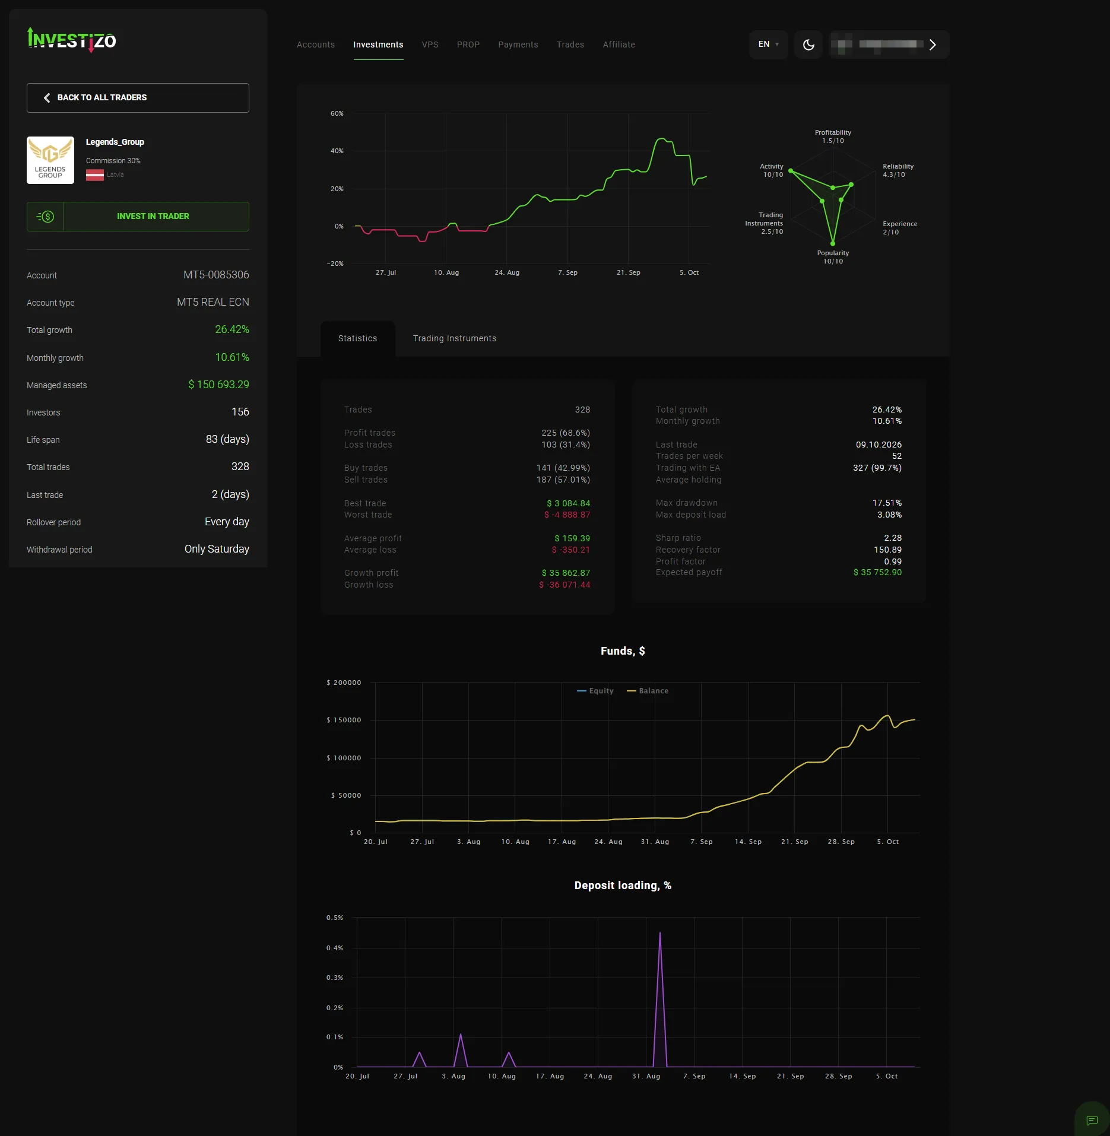
Task: Click best trade value $ 3 084.84
Action: [569, 503]
